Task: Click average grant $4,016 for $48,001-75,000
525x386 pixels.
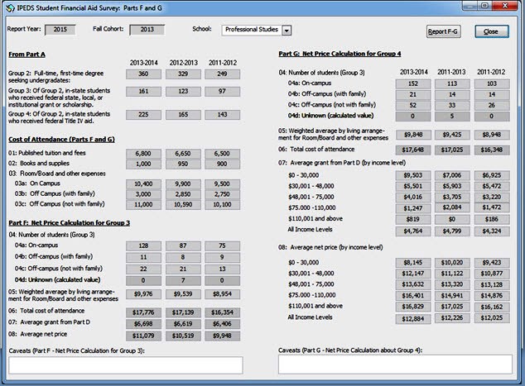Action: [413, 198]
